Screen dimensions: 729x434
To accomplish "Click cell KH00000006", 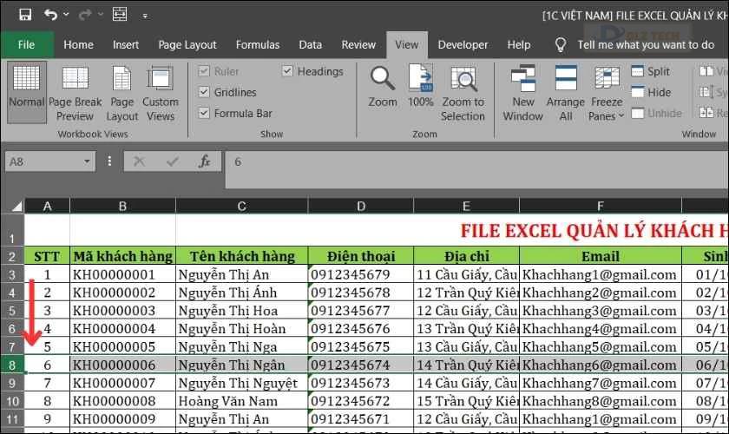I will (x=122, y=365).
